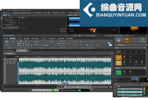Collapse Audio Montages node in project tree
Screen dimensions: 148x101
coord(6,26)
